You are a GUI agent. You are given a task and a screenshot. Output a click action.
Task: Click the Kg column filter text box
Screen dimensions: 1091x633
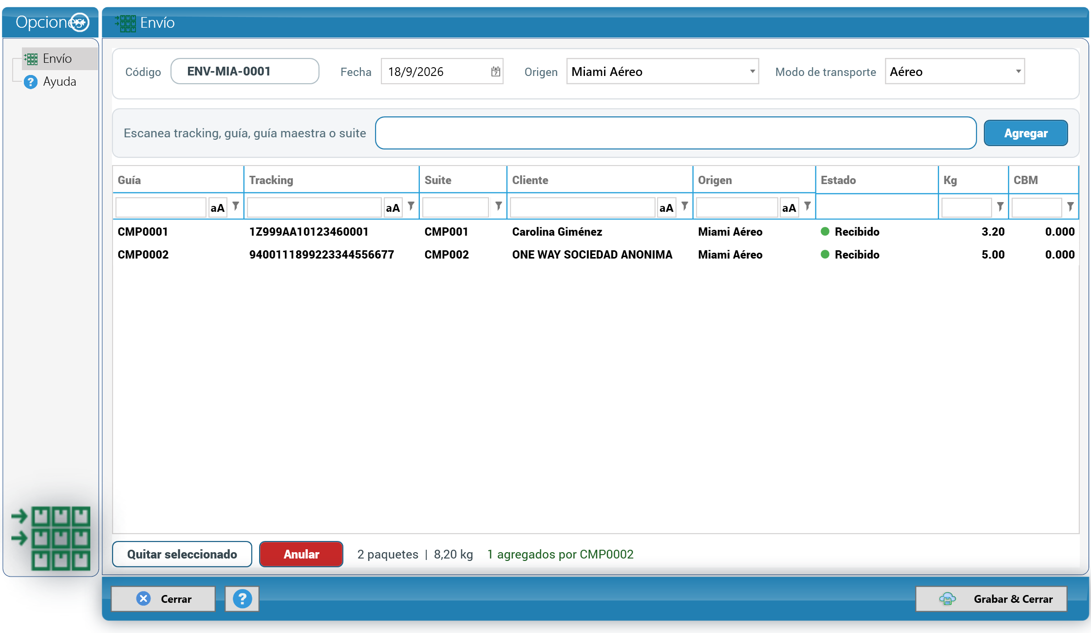tap(967, 207)
